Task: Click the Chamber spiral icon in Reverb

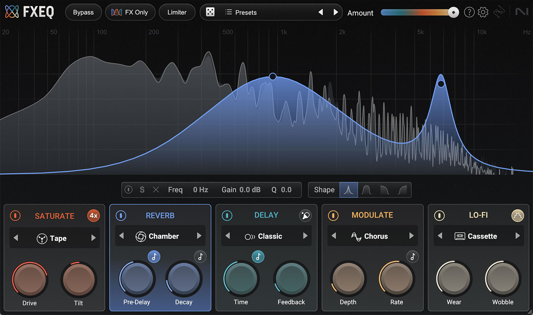Action: coord(140,236)
